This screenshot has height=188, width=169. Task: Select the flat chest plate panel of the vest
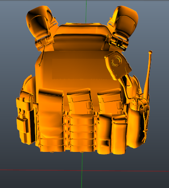tap(82, 69)
